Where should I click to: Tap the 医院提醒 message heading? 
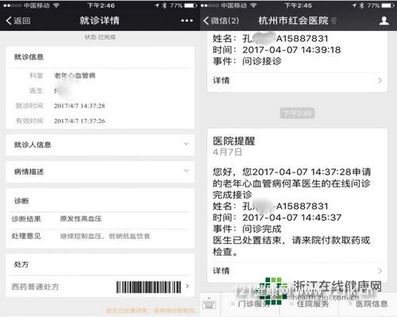234,141
